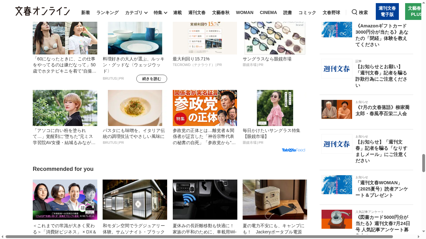Open the ランキング menu item
This screenshot has width=426, height=239.
(107, 12)
